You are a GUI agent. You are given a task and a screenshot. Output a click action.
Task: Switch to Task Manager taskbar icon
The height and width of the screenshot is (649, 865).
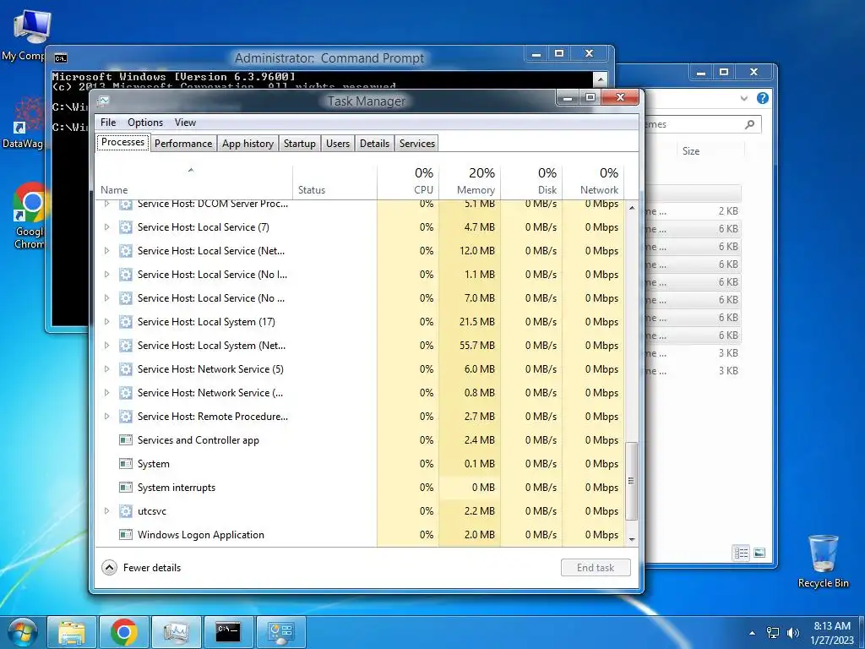point(176,632)
